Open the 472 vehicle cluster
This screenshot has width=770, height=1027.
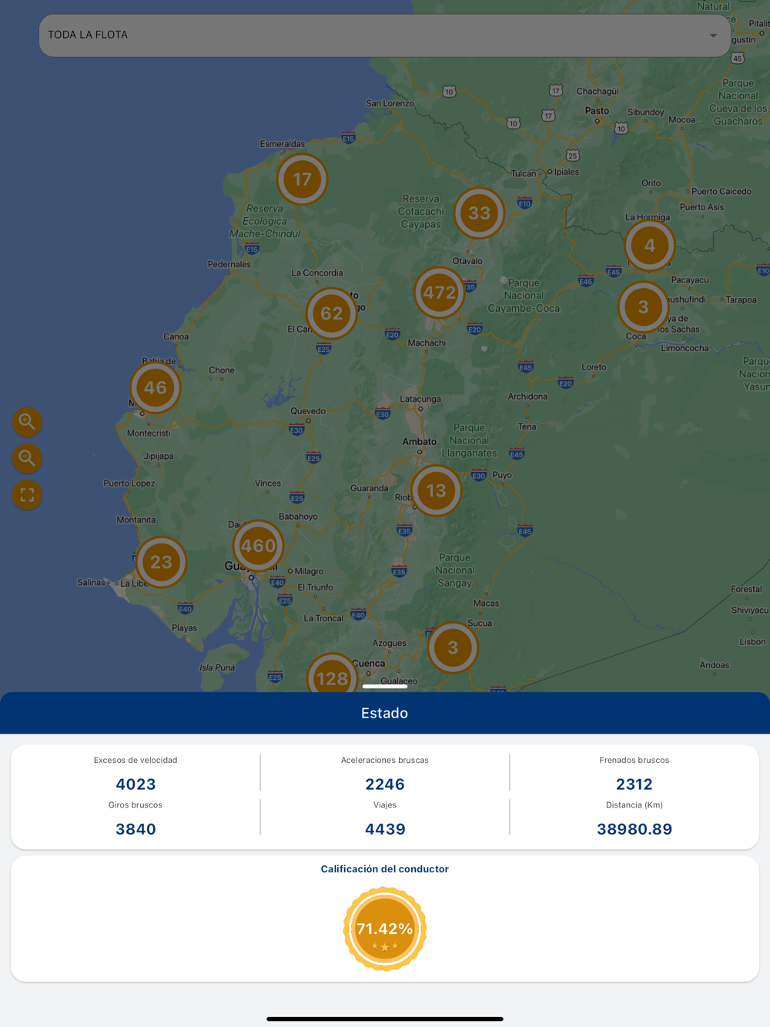coord(439,293)
